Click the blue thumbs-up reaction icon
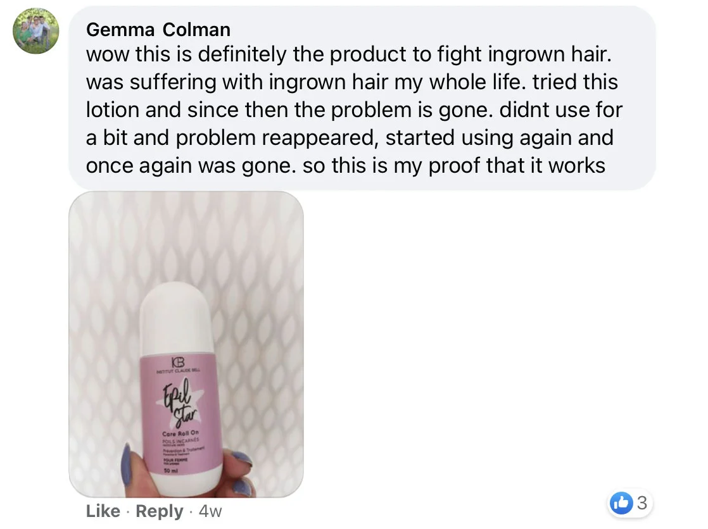Screen dimensions: 708x529 (621, 502)
